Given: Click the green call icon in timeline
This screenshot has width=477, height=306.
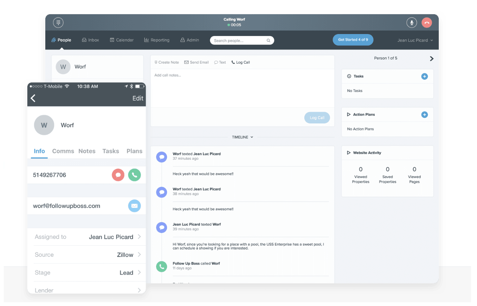Looking at the screenshot, I should 162,266.
